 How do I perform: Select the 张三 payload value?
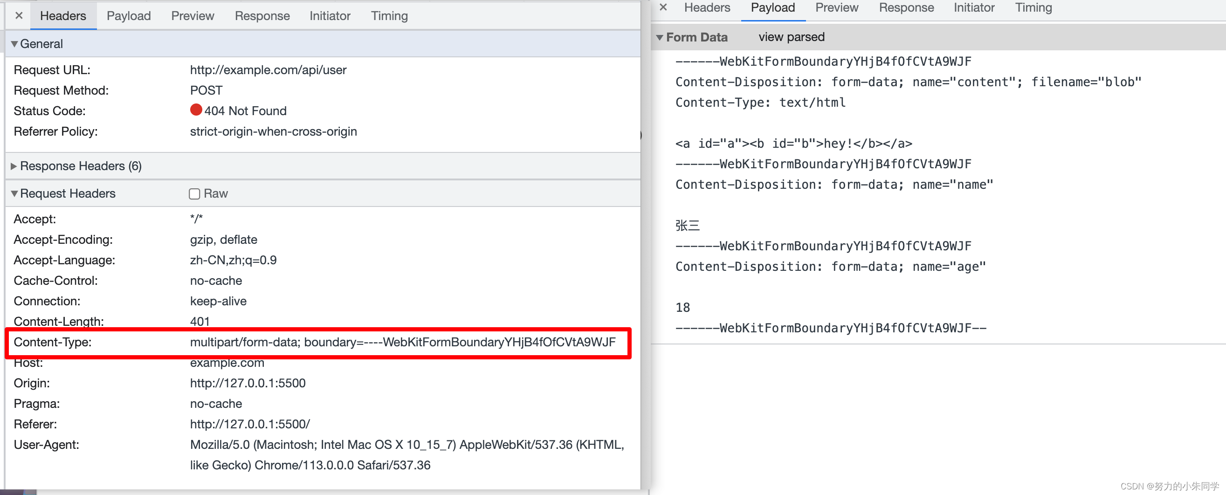[687, 225]
